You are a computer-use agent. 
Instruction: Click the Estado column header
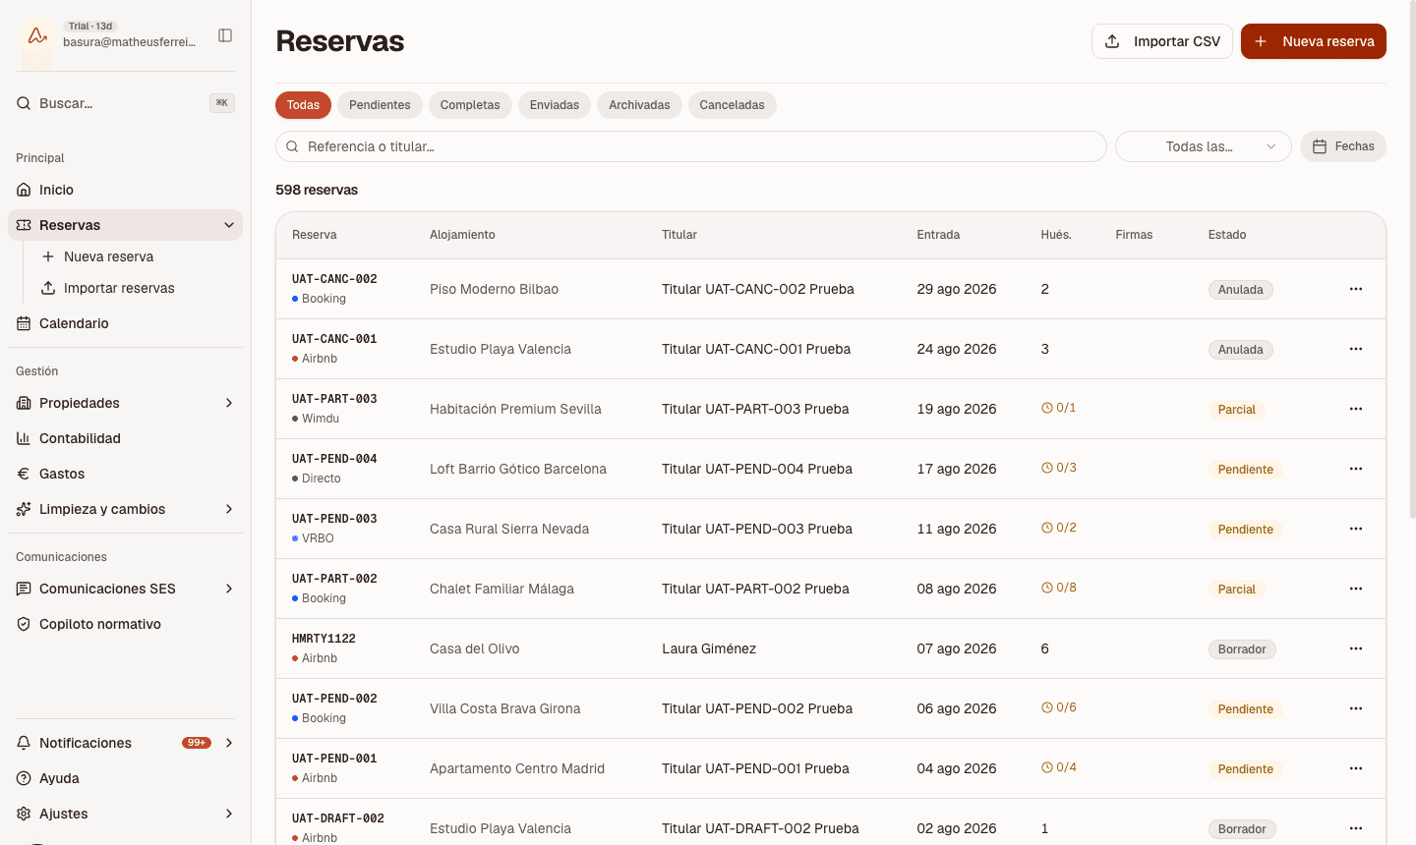pos(1227,235)
